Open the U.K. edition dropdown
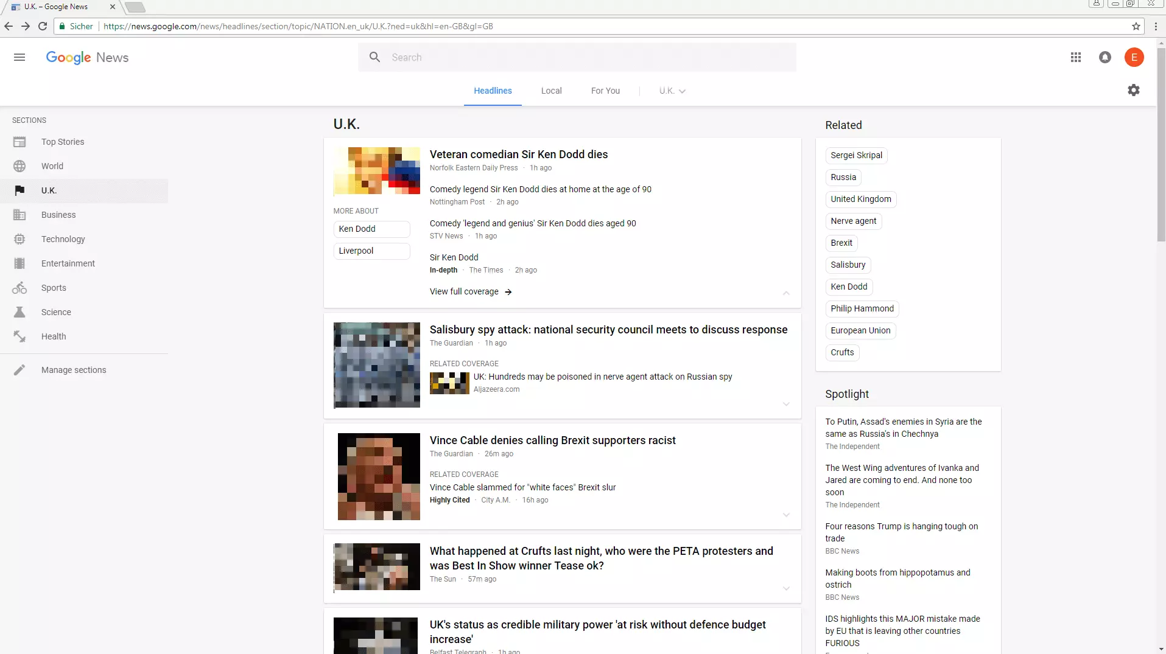1166x654 pixels. point(673,91)
